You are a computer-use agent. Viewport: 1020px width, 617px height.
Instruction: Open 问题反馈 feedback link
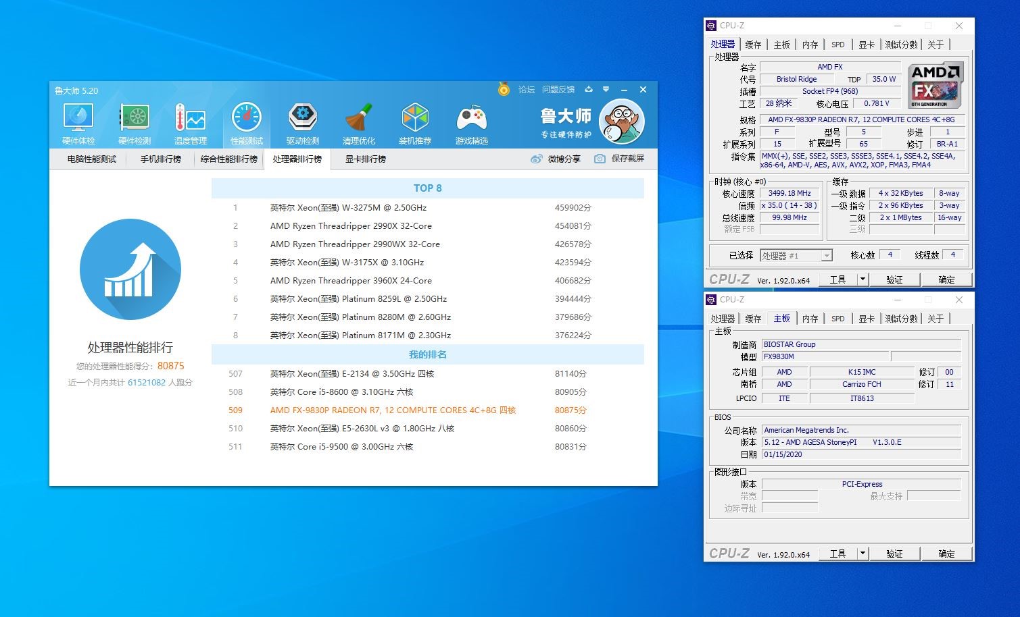tap(558, 89)
